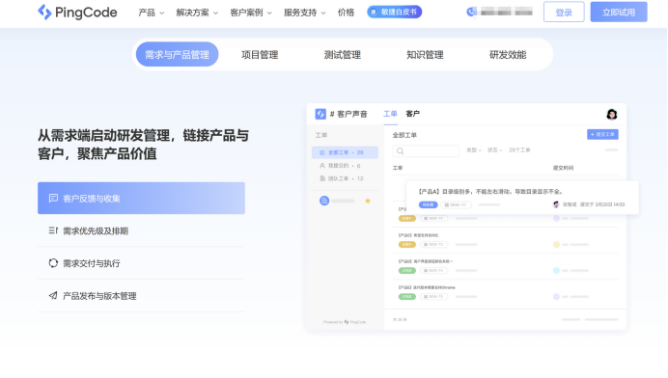This screenshot has height=378, width=668.
Task: Switch to the 工单 tab in preview
Action: point(390,114)
